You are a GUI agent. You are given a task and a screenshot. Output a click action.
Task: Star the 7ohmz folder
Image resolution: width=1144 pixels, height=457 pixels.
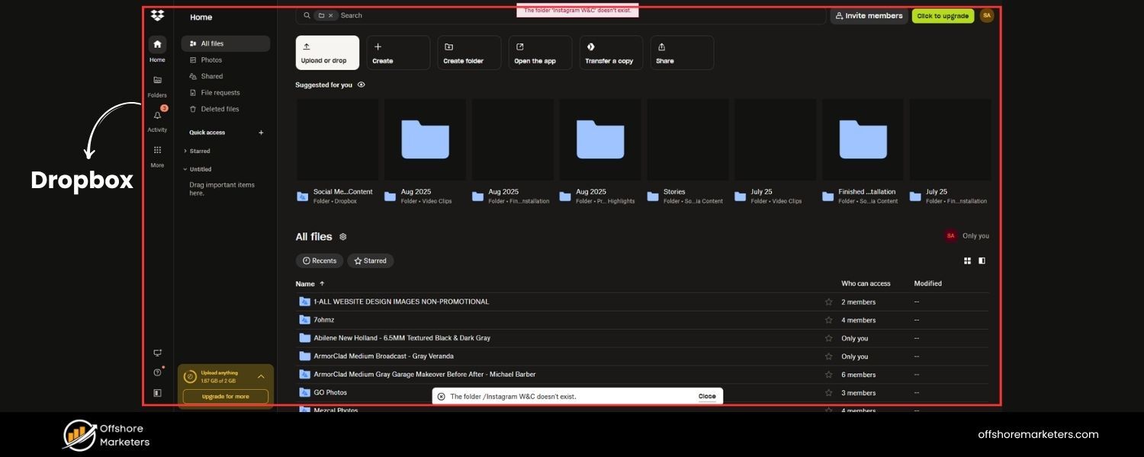(828, 319)
